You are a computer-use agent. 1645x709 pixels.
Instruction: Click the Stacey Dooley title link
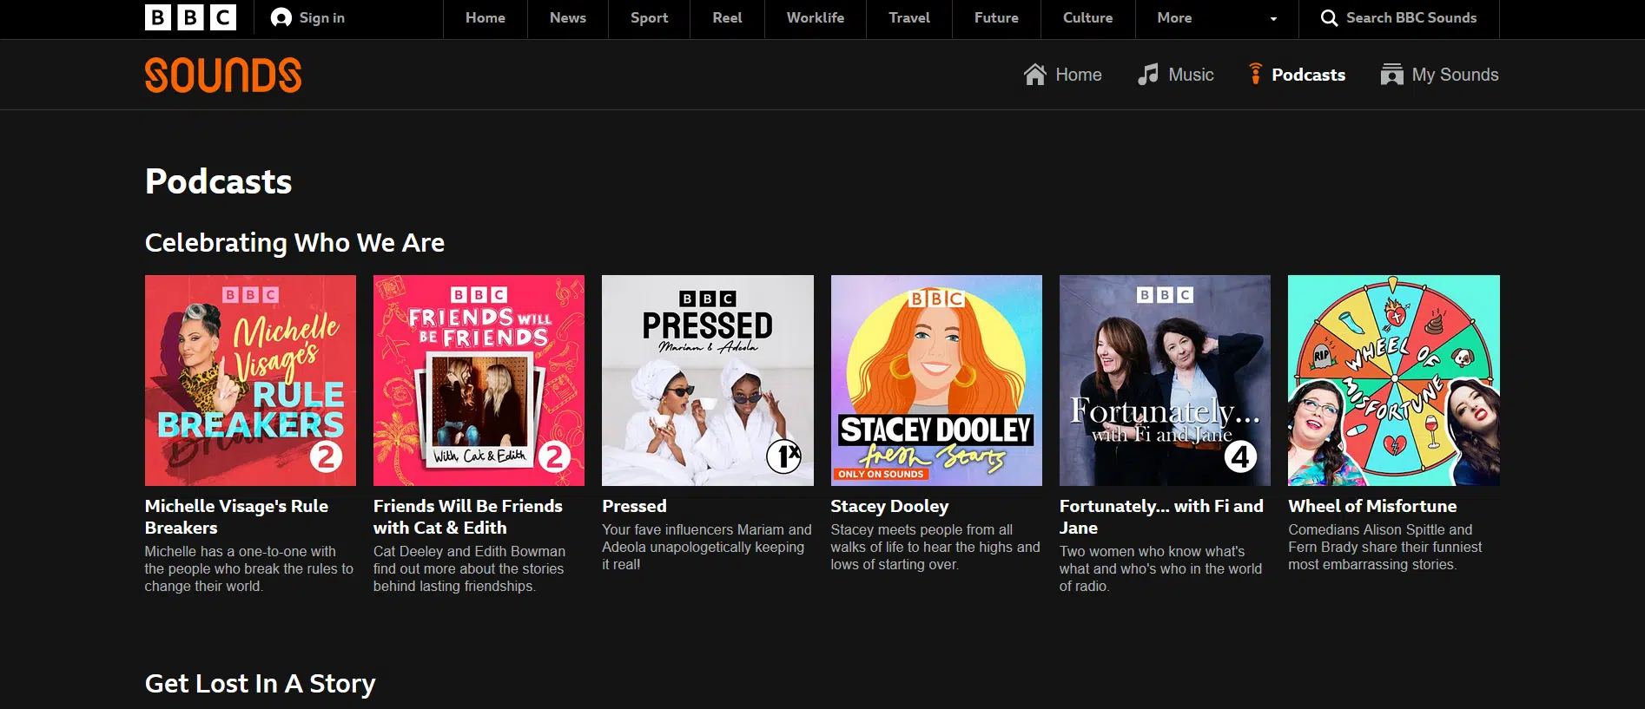pyautogui.click(x=889, y=506)
